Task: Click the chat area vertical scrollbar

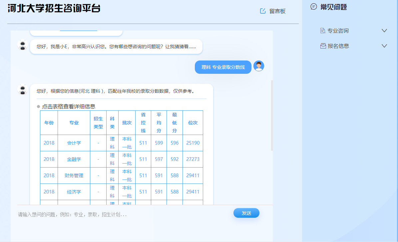Action: click(272, 115)
